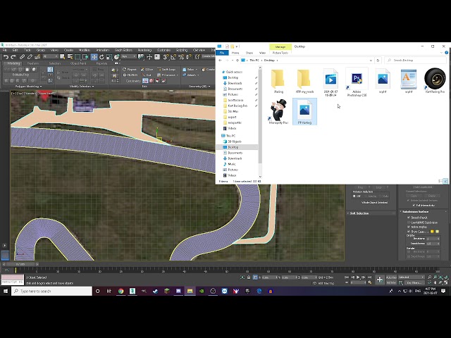Click the Cut tool in Edit panel
The image size is (451, 338).
pos(147,75)
